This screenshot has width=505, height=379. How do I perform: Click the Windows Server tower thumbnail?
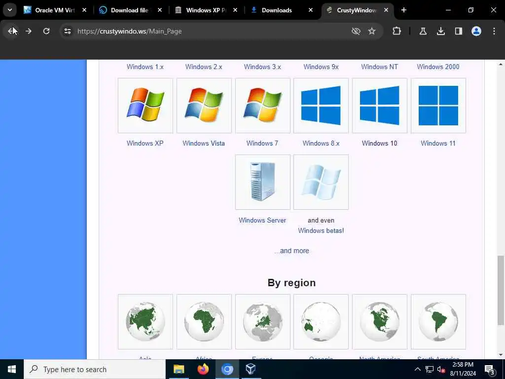(x=262, y=182)
